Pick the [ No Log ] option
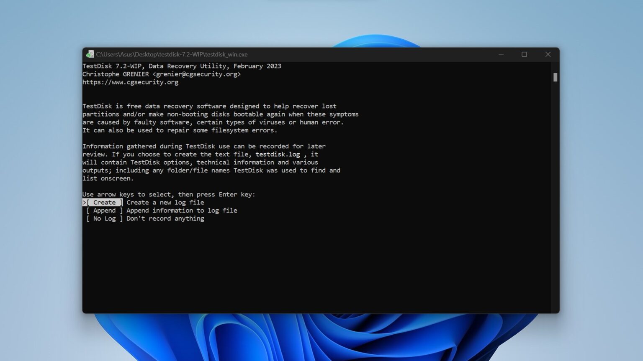Viewport: 643px width, 361px height. pos(104,219)
